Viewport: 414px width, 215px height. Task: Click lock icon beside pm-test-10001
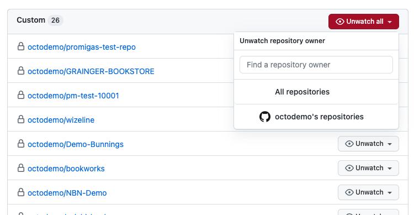click(x=21, y=95)
